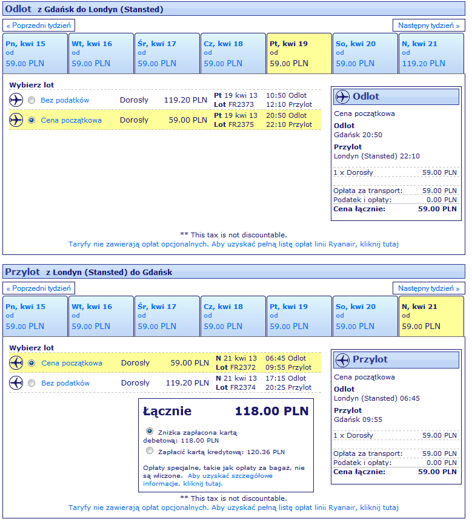Click 'Cena początkowa' link for return FR2372
Screen dimensions: 472x530
click(x=72, y=363)
